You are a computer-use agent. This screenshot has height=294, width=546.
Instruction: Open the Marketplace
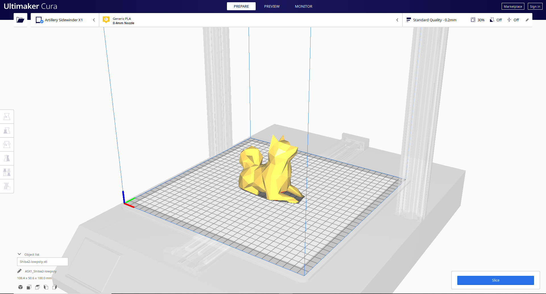click(513, 7)
